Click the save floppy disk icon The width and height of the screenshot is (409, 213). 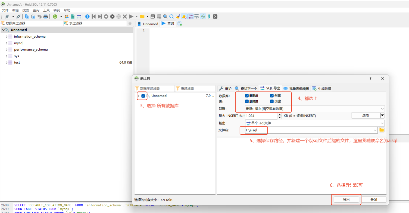click(152, 17)
